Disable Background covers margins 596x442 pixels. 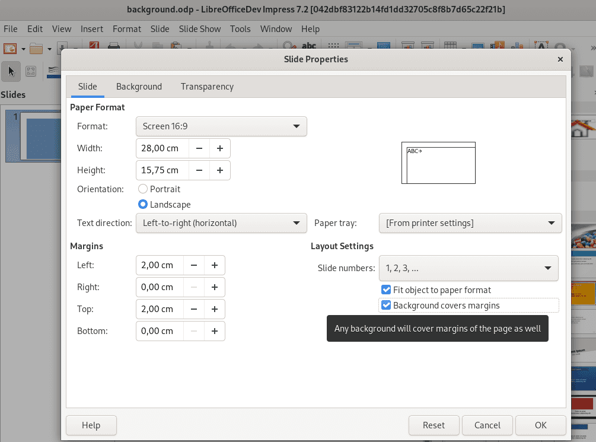(x=386, y=306)
